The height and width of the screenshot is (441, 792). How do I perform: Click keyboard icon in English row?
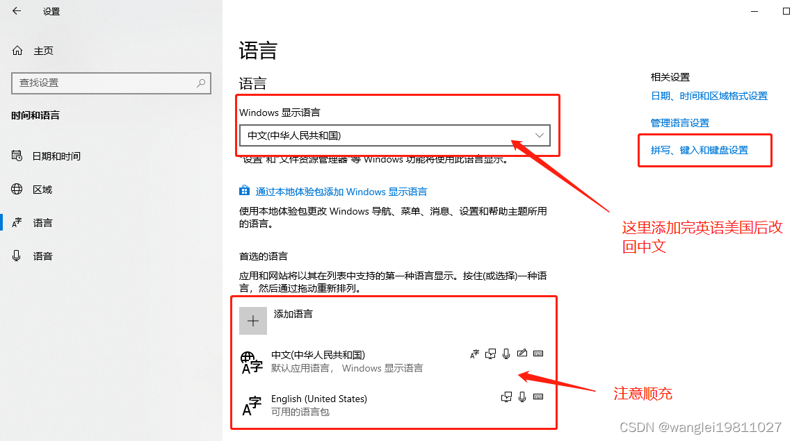click(538, 397)
